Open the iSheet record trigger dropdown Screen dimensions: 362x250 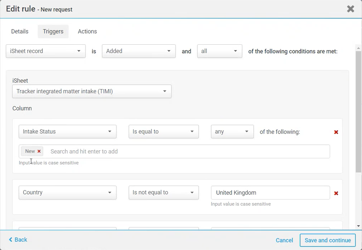pyautogui.click(x=46, y=51)
